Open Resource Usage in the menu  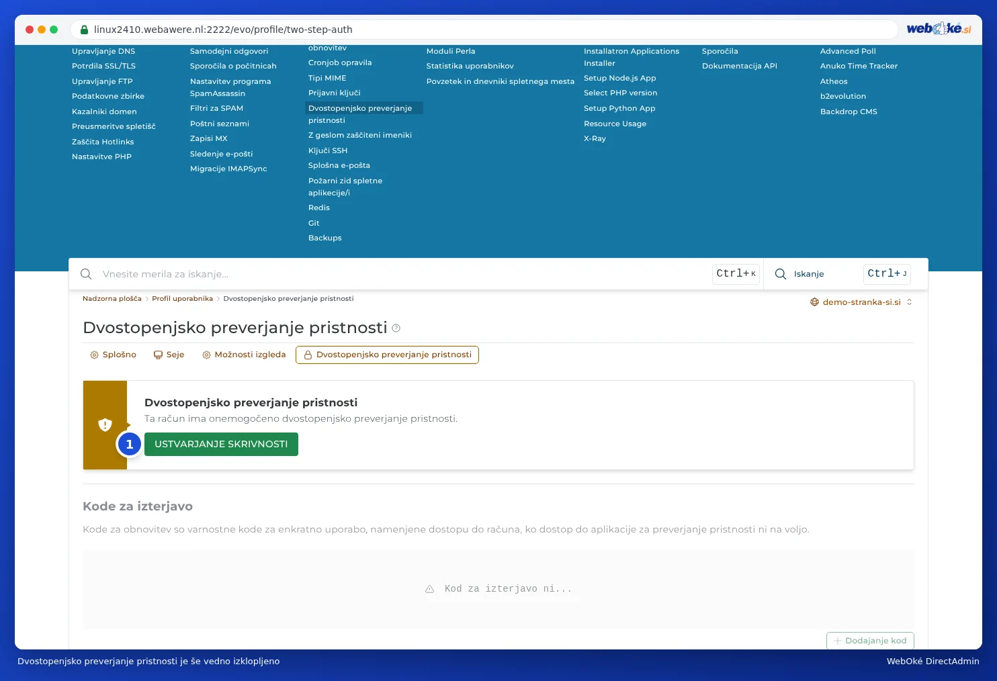(615, 124)
